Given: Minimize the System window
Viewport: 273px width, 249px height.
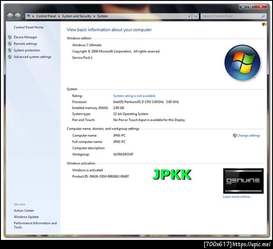Looking at the screenshot, I should click(243, 6).
